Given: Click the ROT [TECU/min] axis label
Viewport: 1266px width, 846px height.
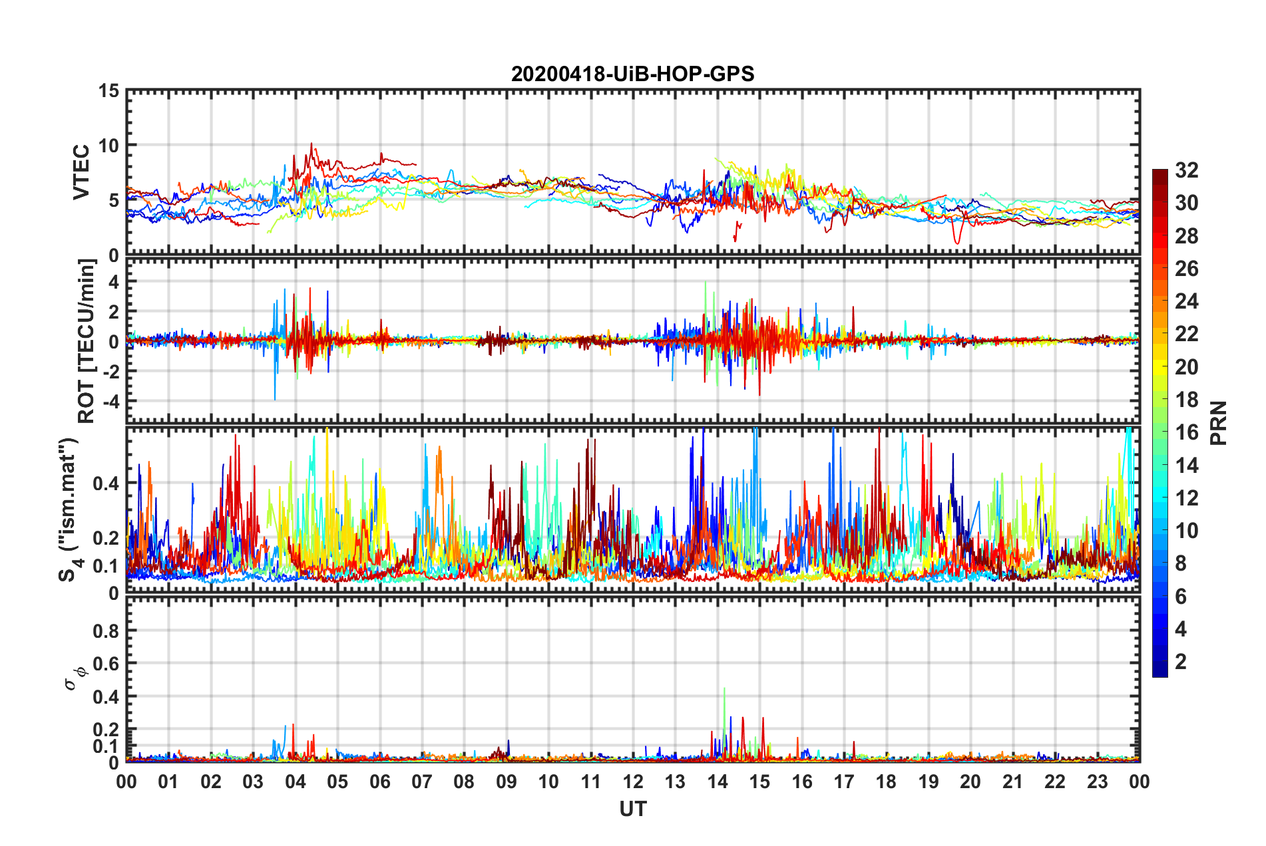Looking at the screenshot, I should tap(87, 341).
